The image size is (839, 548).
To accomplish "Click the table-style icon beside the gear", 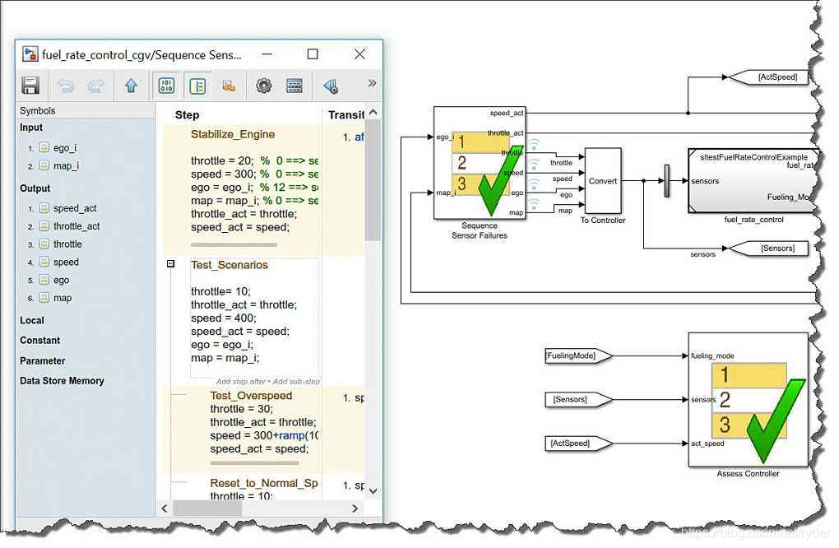I will coord(294,86).
